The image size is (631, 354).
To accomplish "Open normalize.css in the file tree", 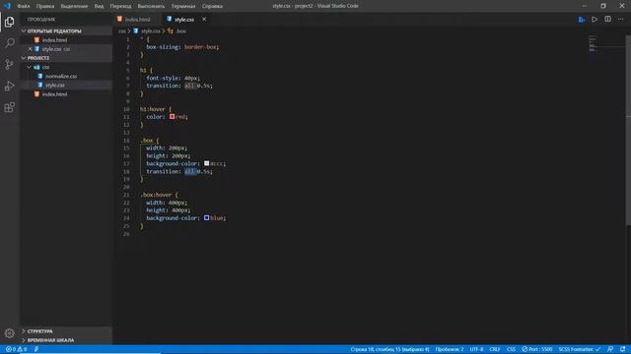I will [61, 76].
